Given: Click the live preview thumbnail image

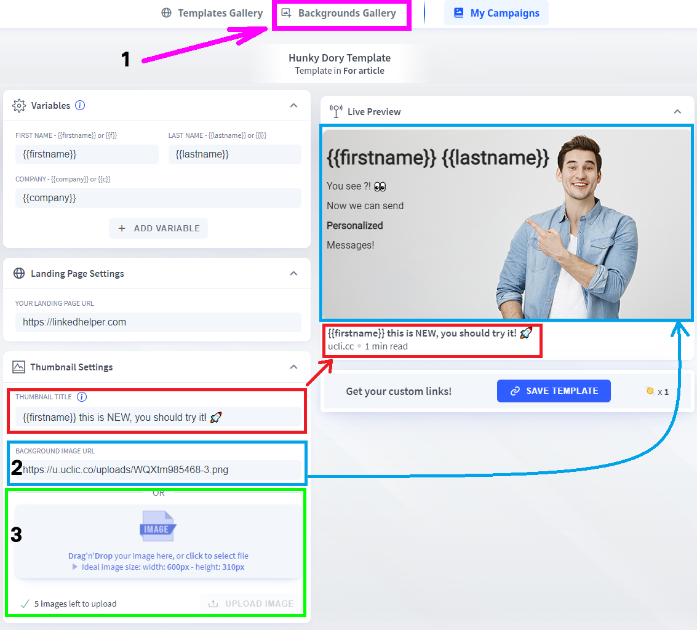Looking at the screenshot, I should [x=506, y=223].
